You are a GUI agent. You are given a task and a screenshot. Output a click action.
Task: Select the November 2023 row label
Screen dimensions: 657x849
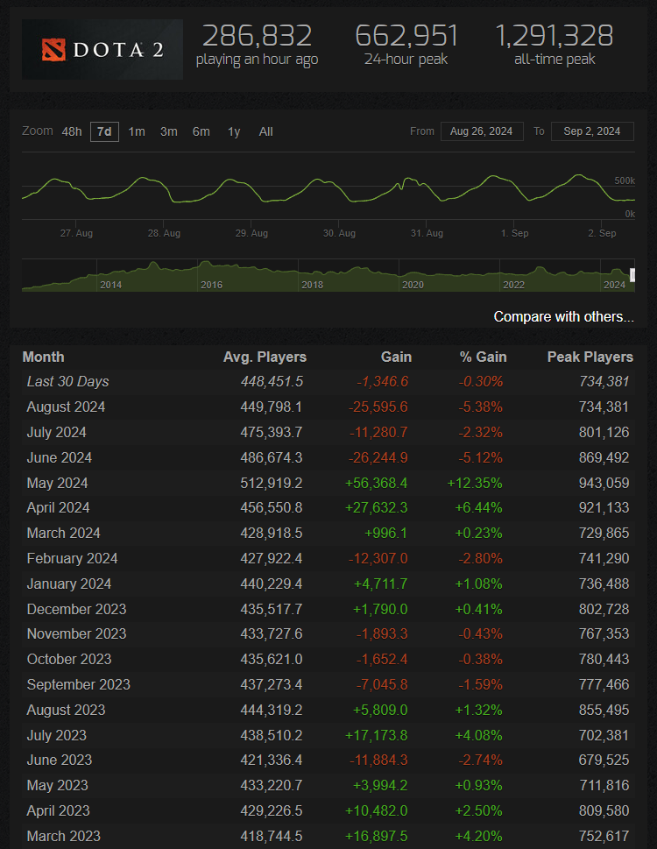pyautogui.click(x=76, y=633)
